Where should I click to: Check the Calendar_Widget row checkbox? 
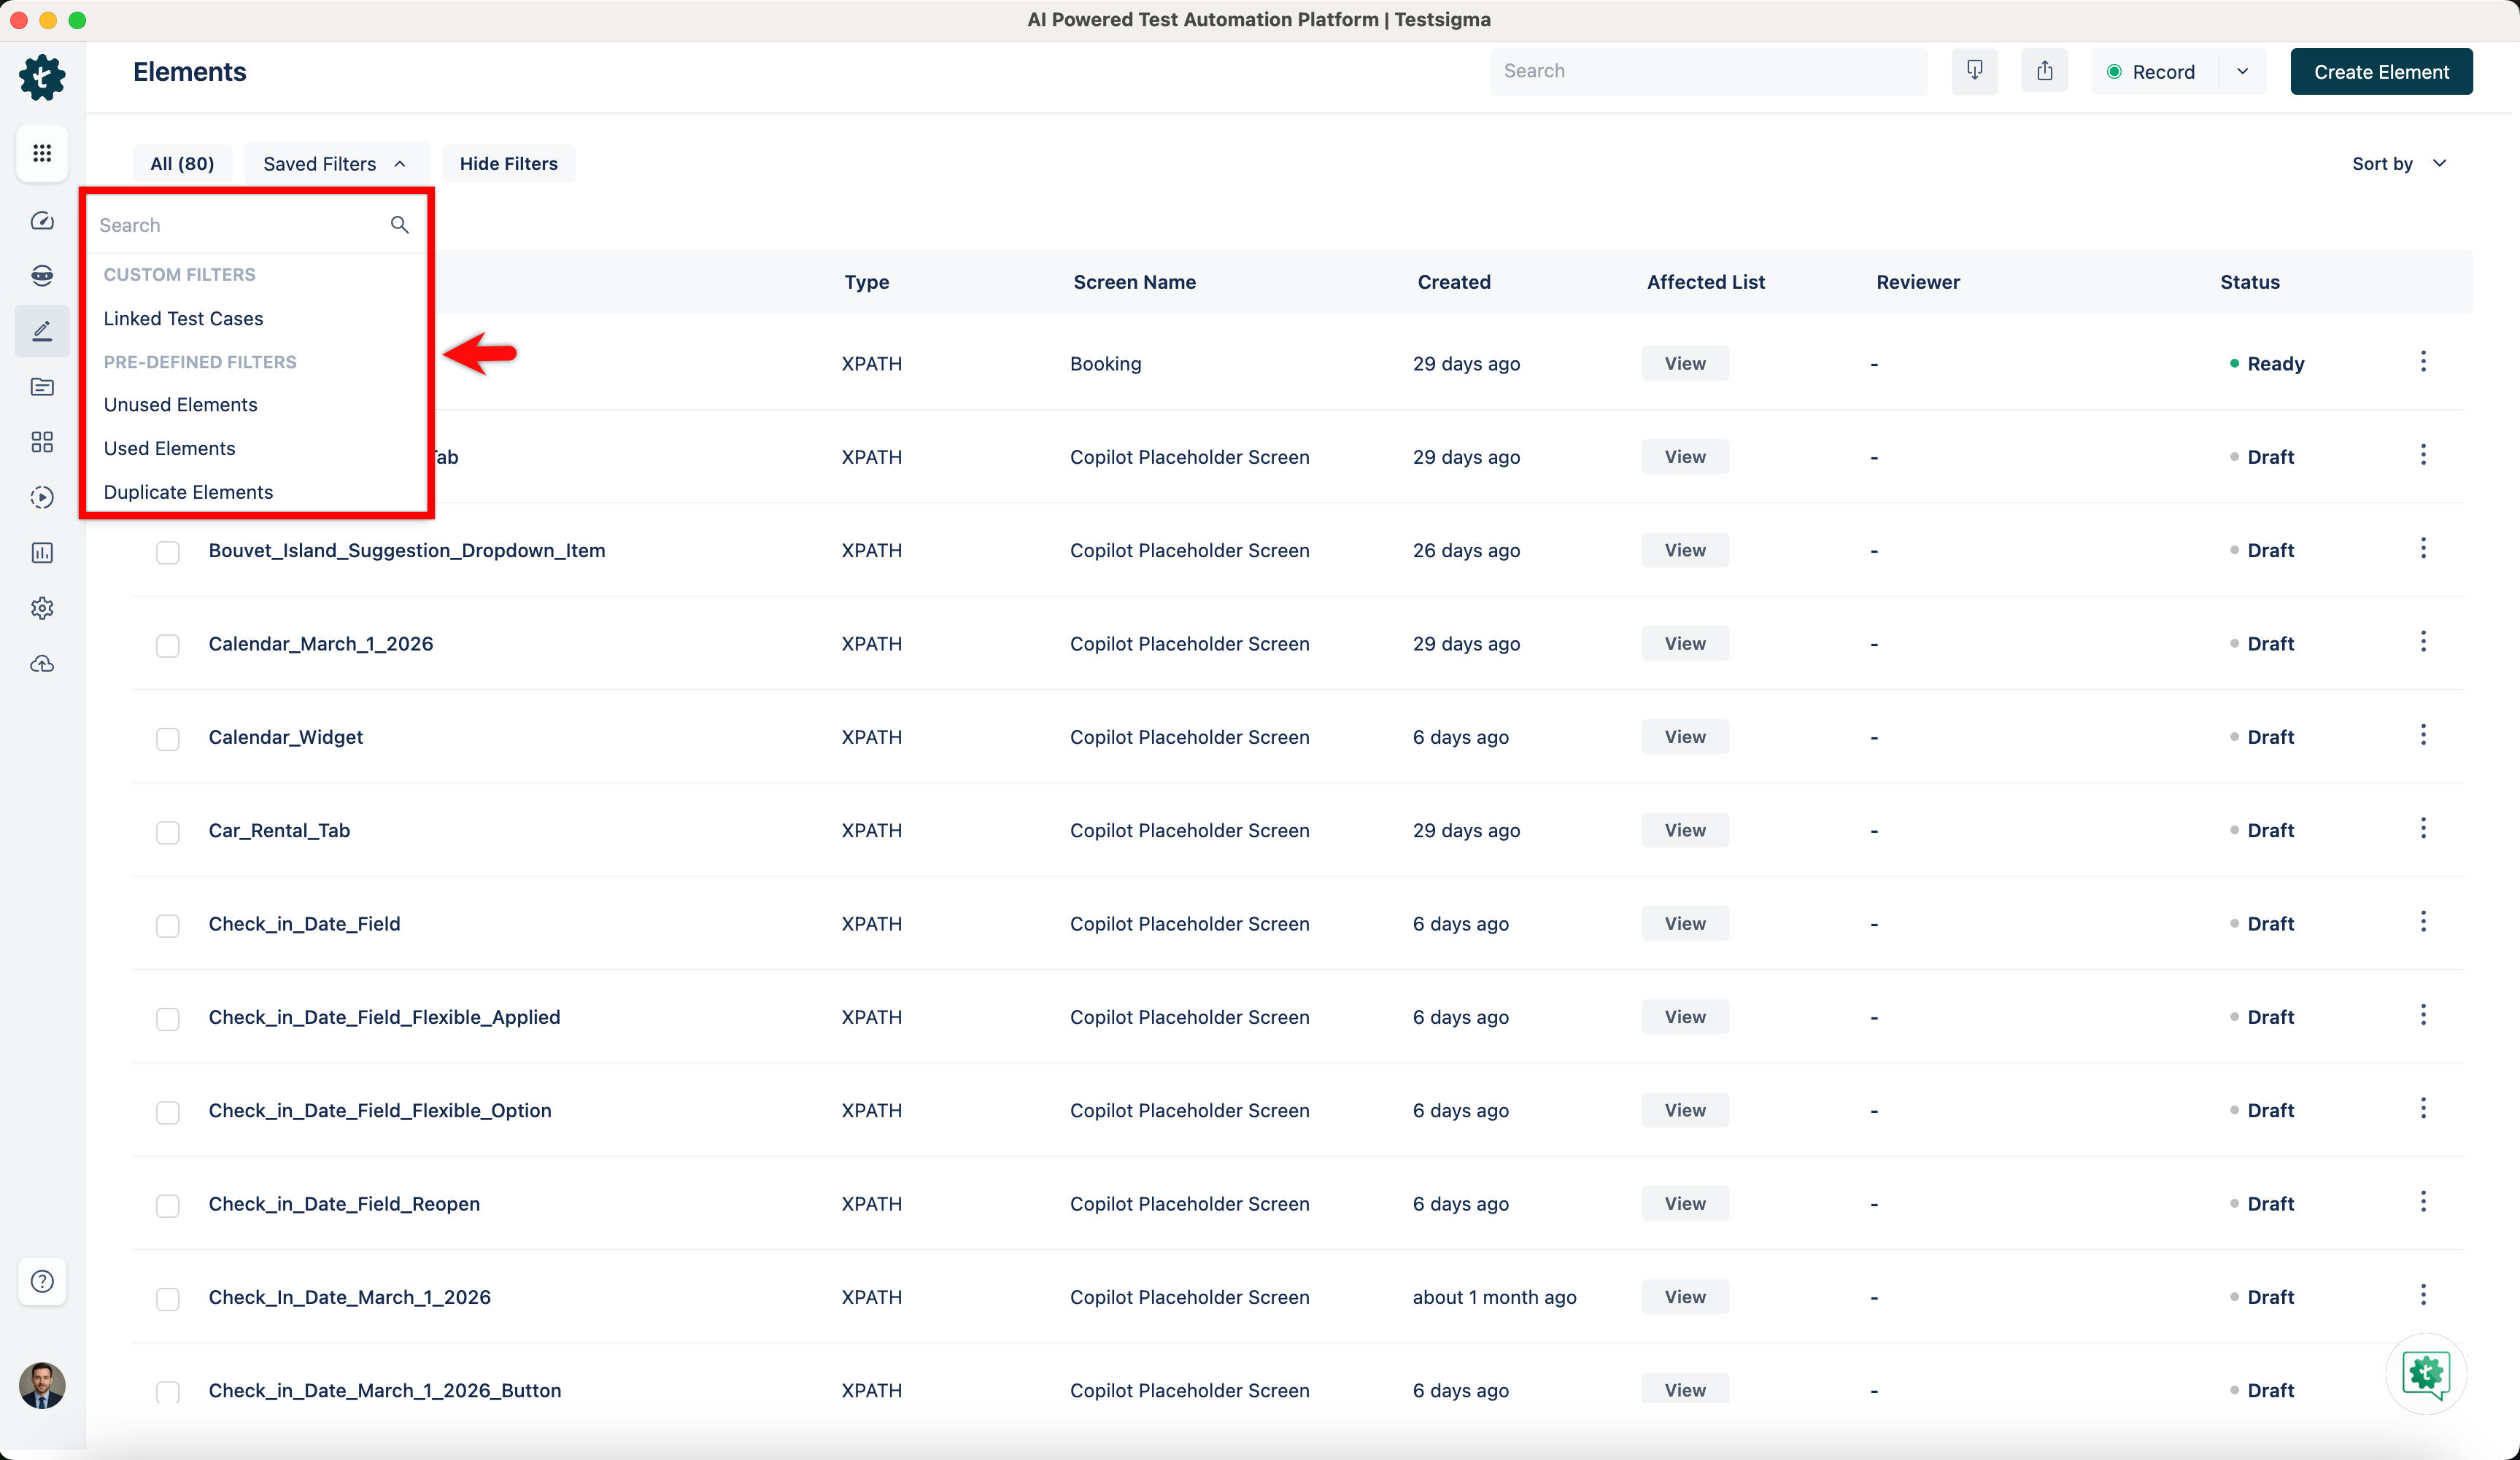pyautogui.click(x=168, y=739)
